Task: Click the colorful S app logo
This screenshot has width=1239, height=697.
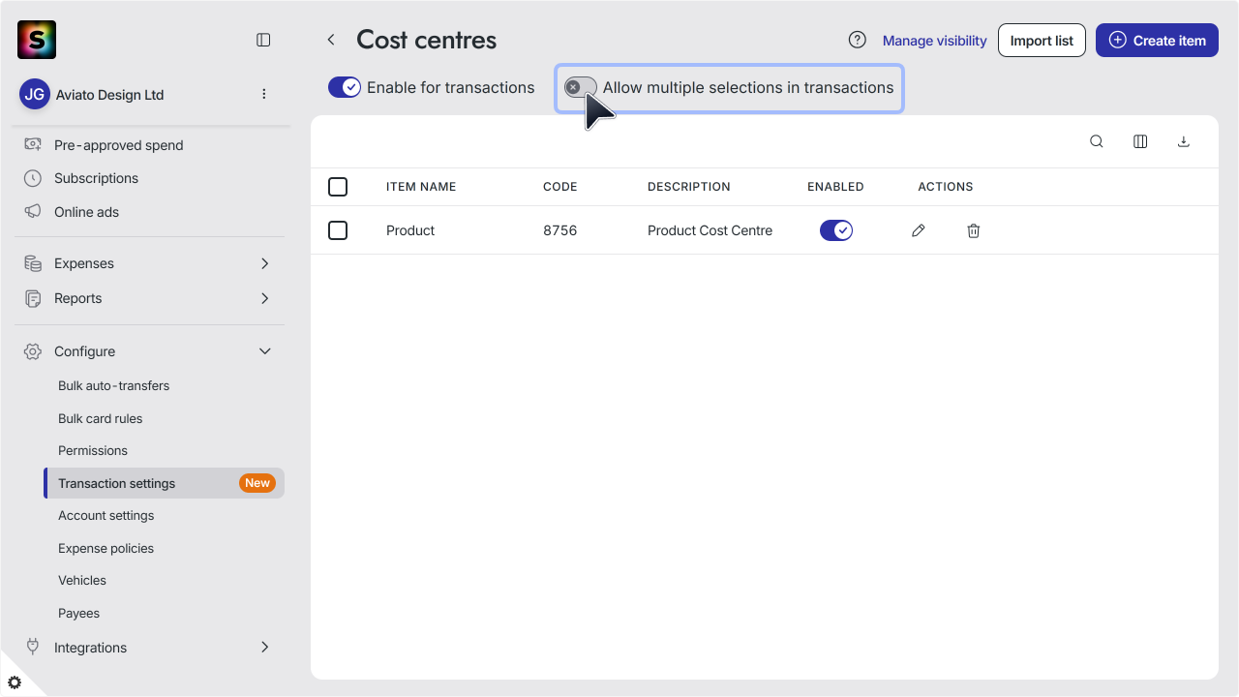Action: pyautogui.click(x=37, y=40)
